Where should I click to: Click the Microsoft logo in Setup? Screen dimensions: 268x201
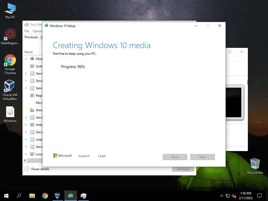point(62,155)
